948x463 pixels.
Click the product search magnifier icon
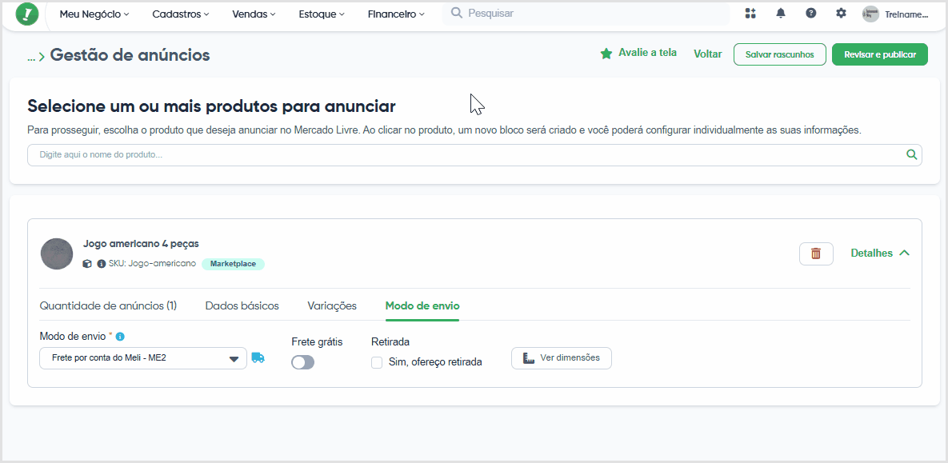tap(912, 155)
